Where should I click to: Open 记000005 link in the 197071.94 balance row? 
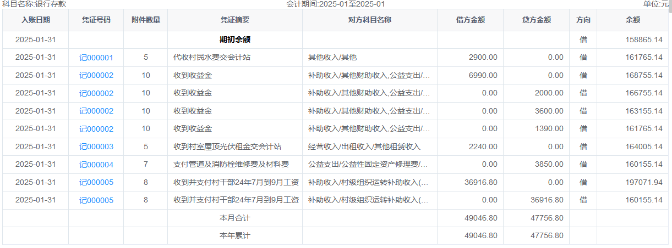pos(96,182)
